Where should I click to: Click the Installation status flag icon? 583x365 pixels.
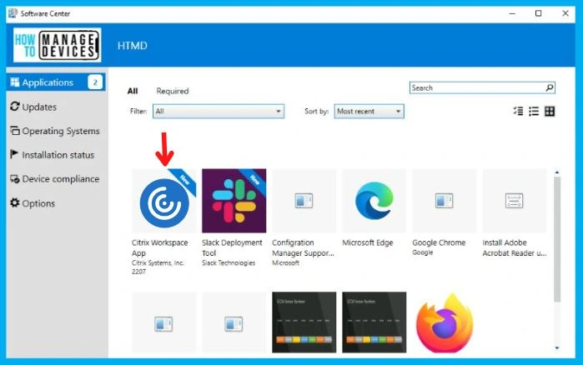coord(14,154)
